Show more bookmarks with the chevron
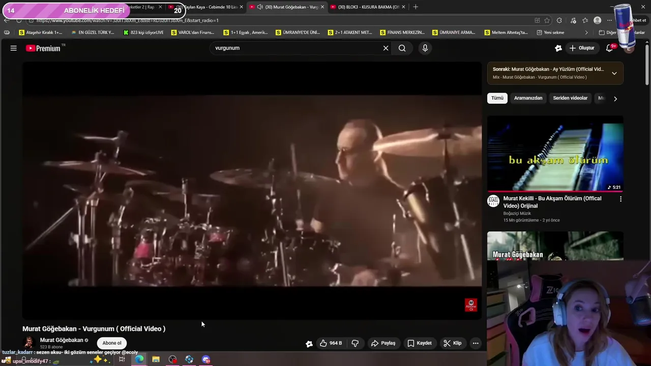This screenshot has width=651, height=366. coord(586,33)
